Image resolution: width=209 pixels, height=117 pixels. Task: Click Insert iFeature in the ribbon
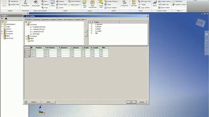tap(74, 1)
